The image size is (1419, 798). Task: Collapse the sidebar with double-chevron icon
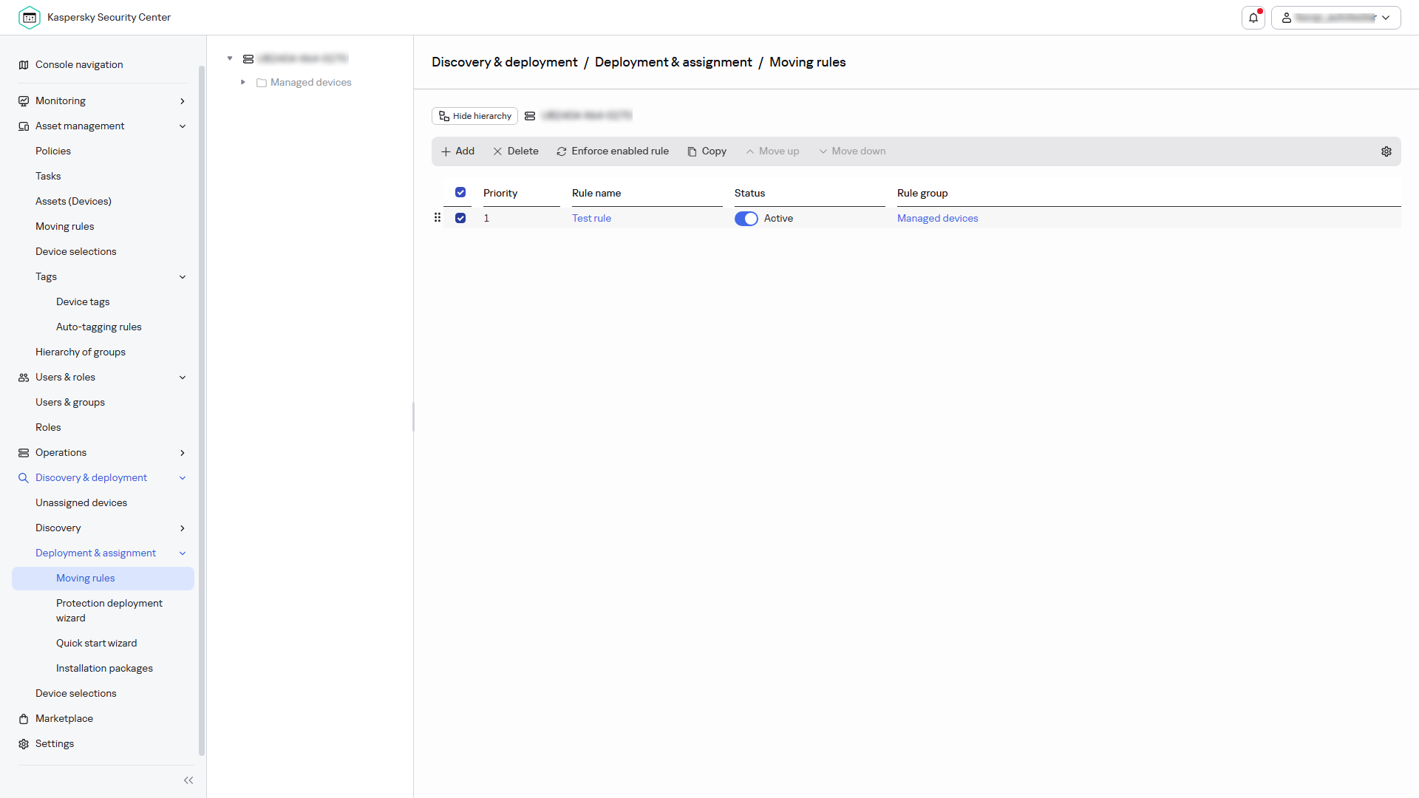[188, 780]
